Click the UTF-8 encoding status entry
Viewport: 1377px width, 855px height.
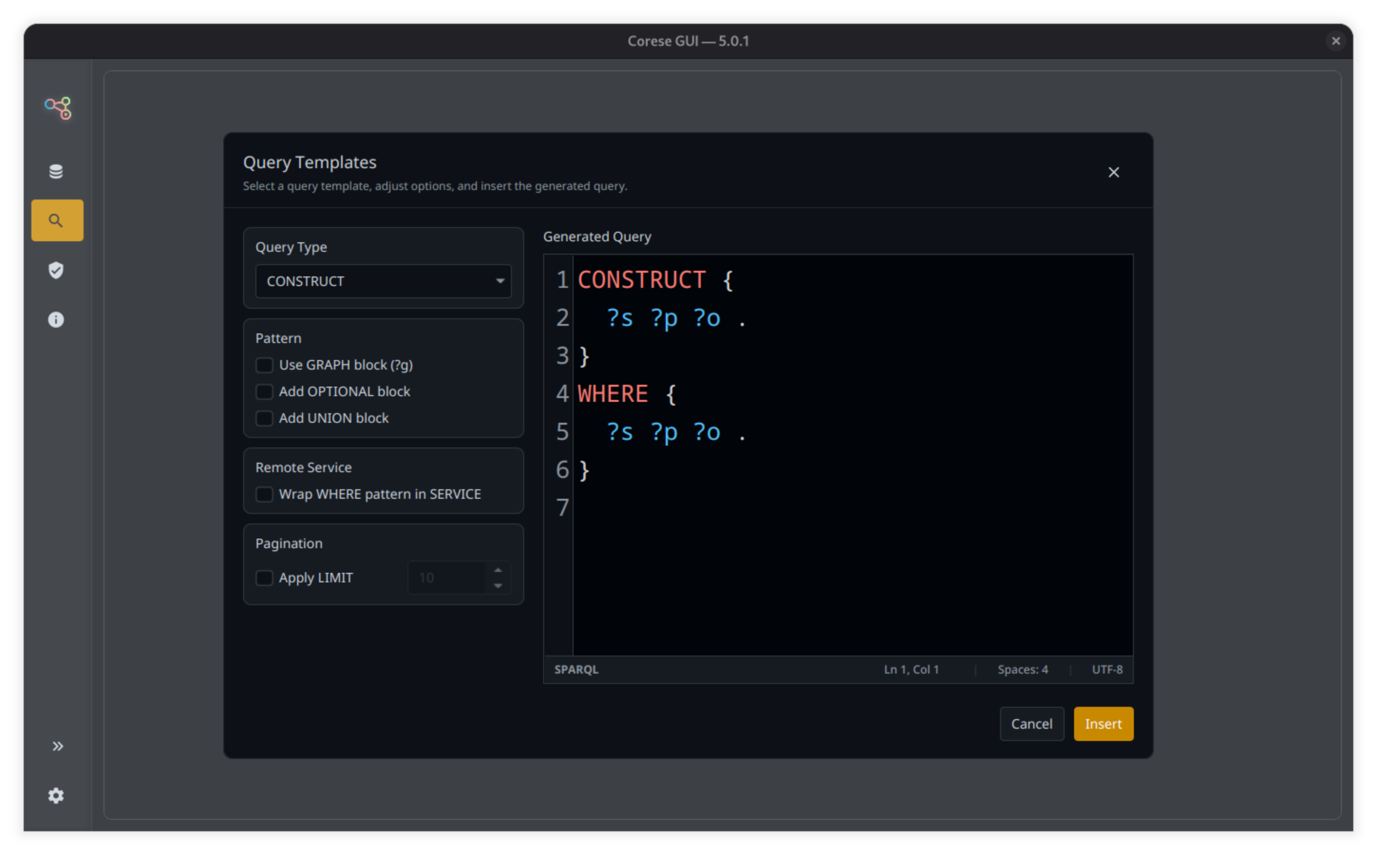(1107, 670)
